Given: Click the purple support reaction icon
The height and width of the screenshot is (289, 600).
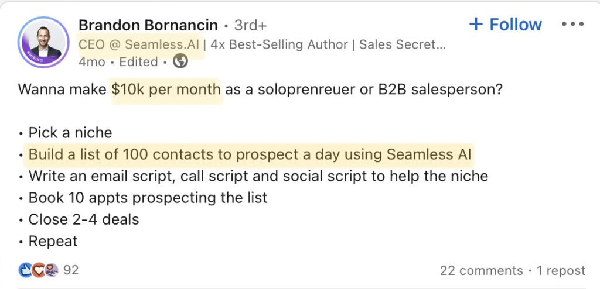Looking at the screenshot, I should [x=51, y=270].
